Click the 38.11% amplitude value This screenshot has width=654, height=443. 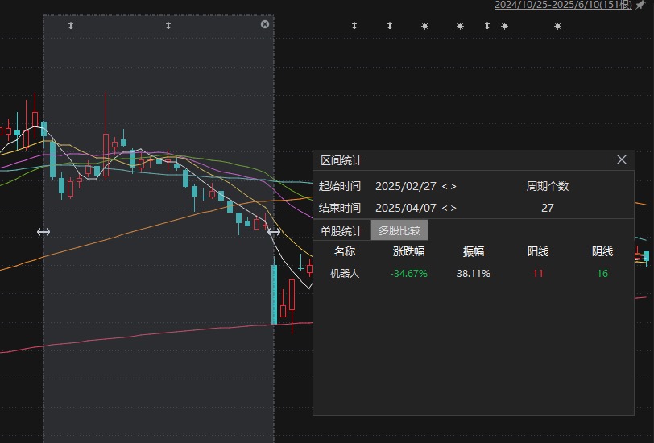[x=474, y=274]
